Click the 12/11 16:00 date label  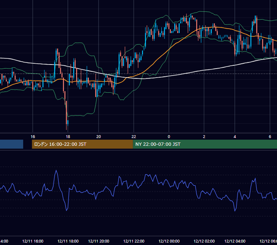click(33, 241)
